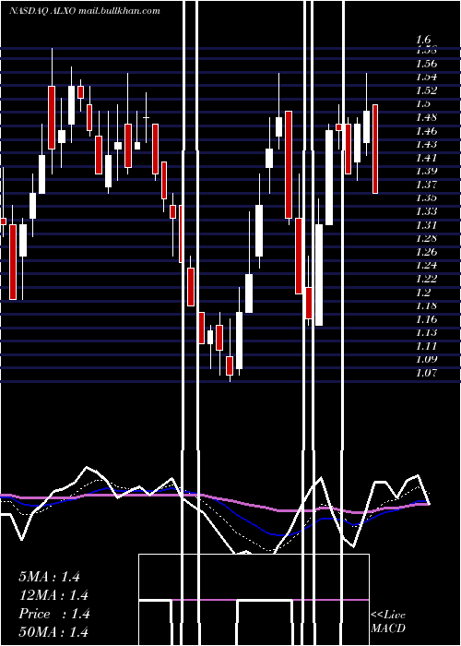The image size is (461, 646).
Task: Select the 1.18 price axis label
Action: pos(426,305)
